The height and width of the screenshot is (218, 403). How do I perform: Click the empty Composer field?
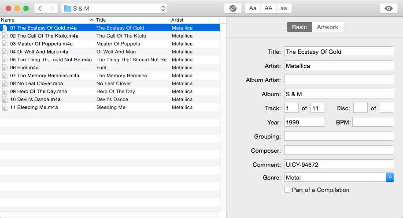(339, 150)
